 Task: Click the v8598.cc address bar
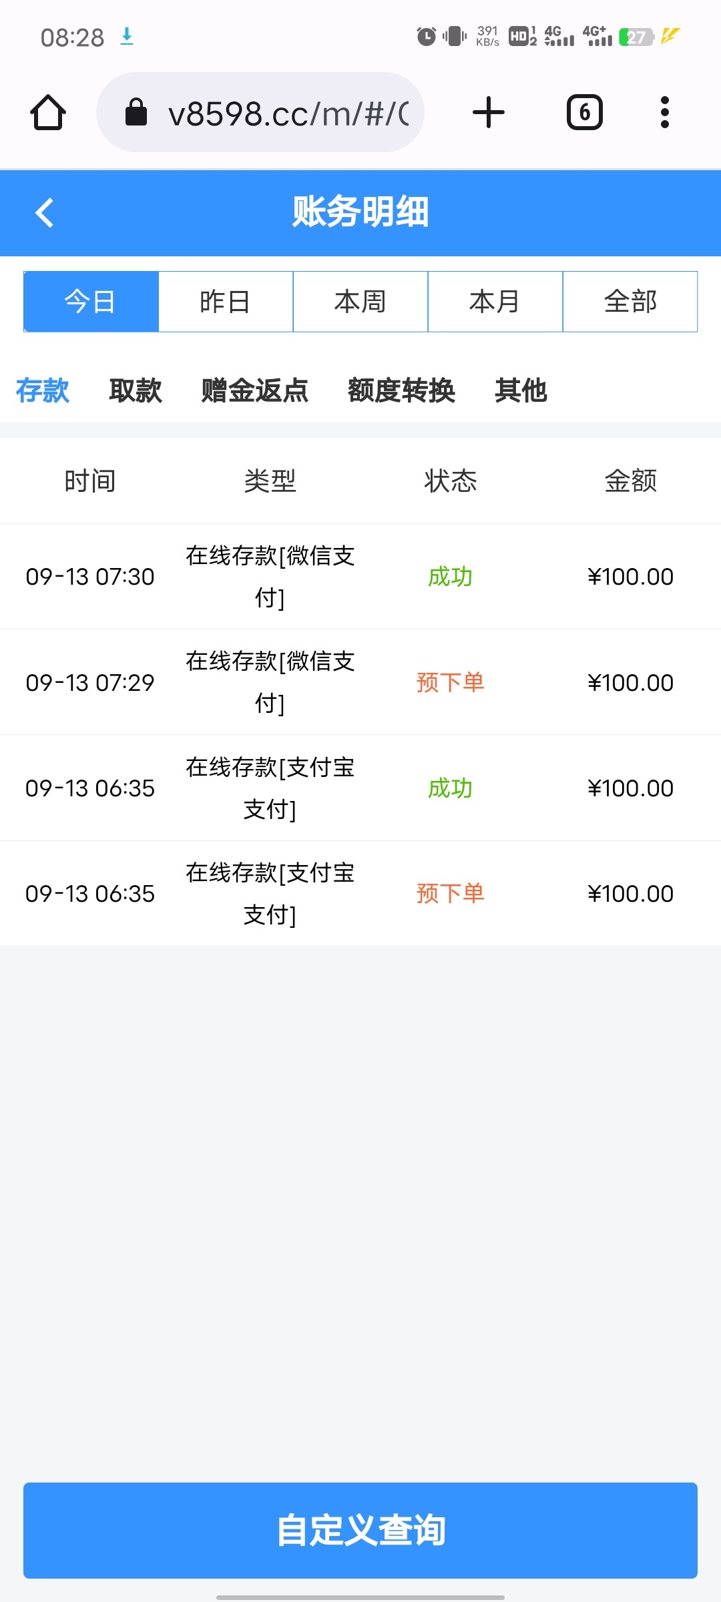(287, 113)
